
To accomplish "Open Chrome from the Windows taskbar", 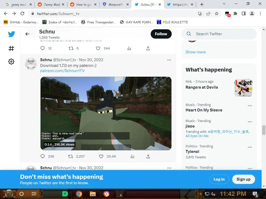I will (79, 194).
